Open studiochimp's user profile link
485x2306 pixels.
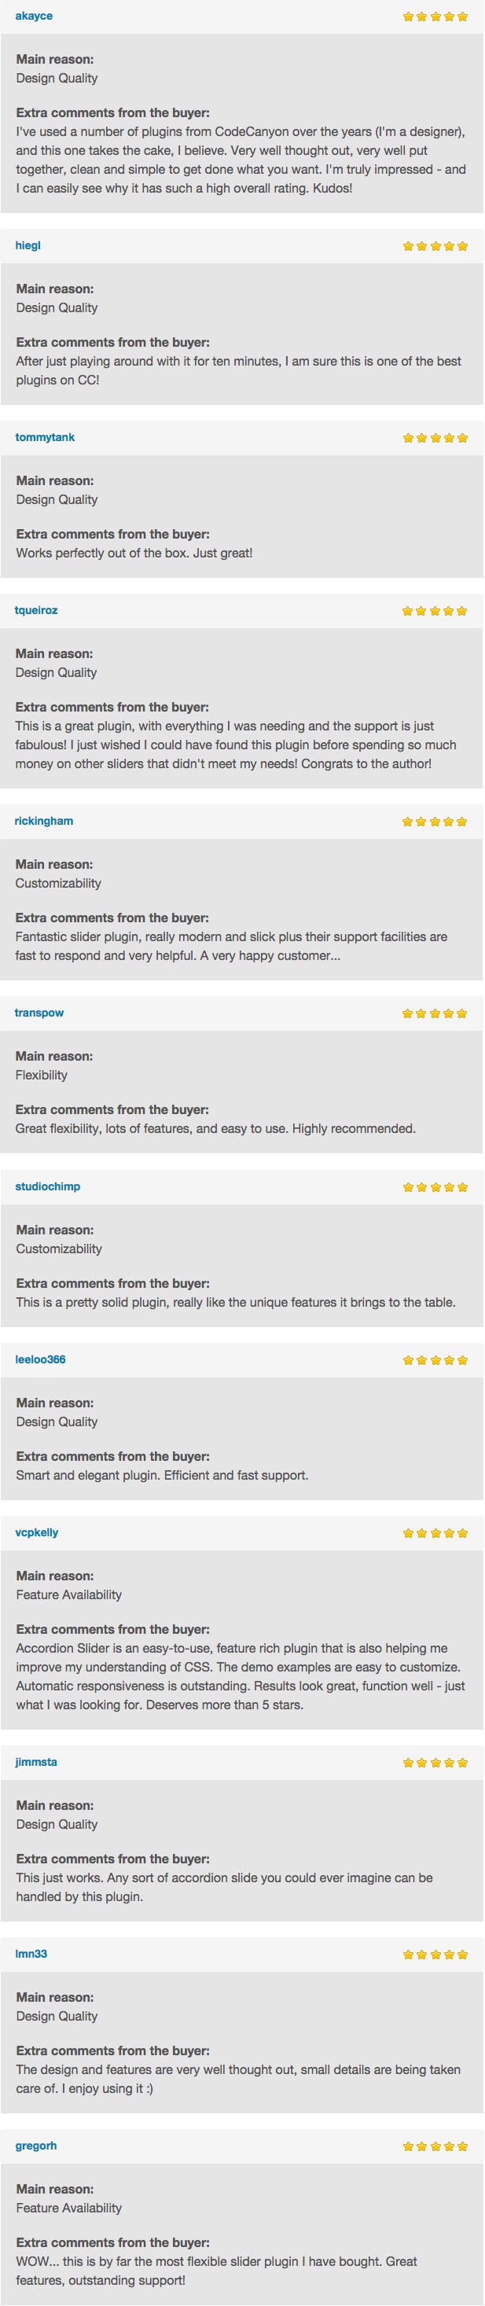click(47, 1186)
